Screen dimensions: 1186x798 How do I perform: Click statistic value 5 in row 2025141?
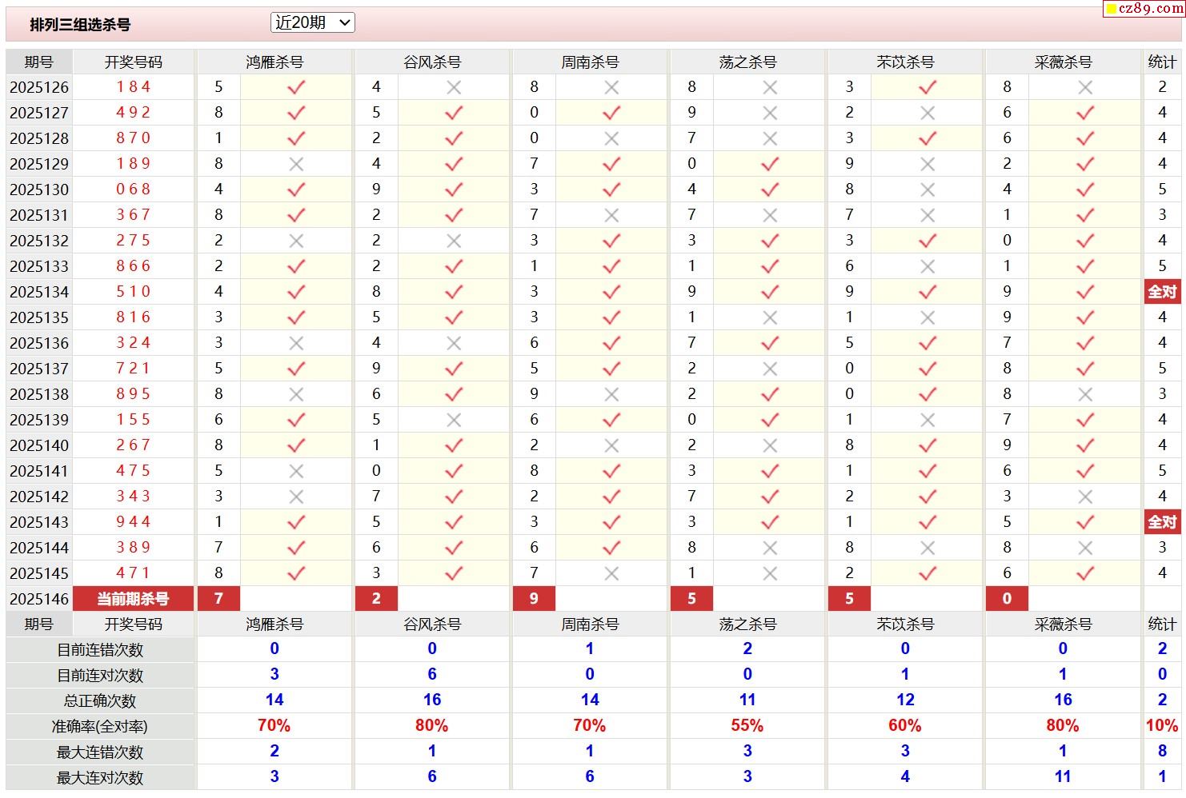click(1162, 471)
